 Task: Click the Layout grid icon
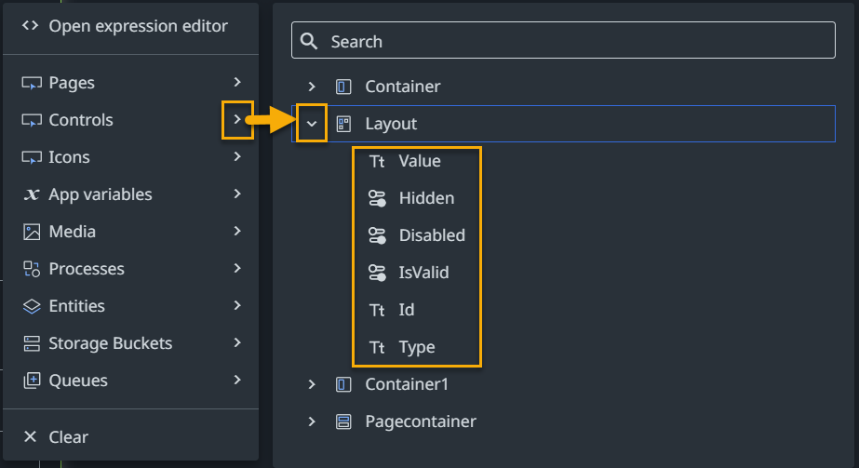(342, 124)
